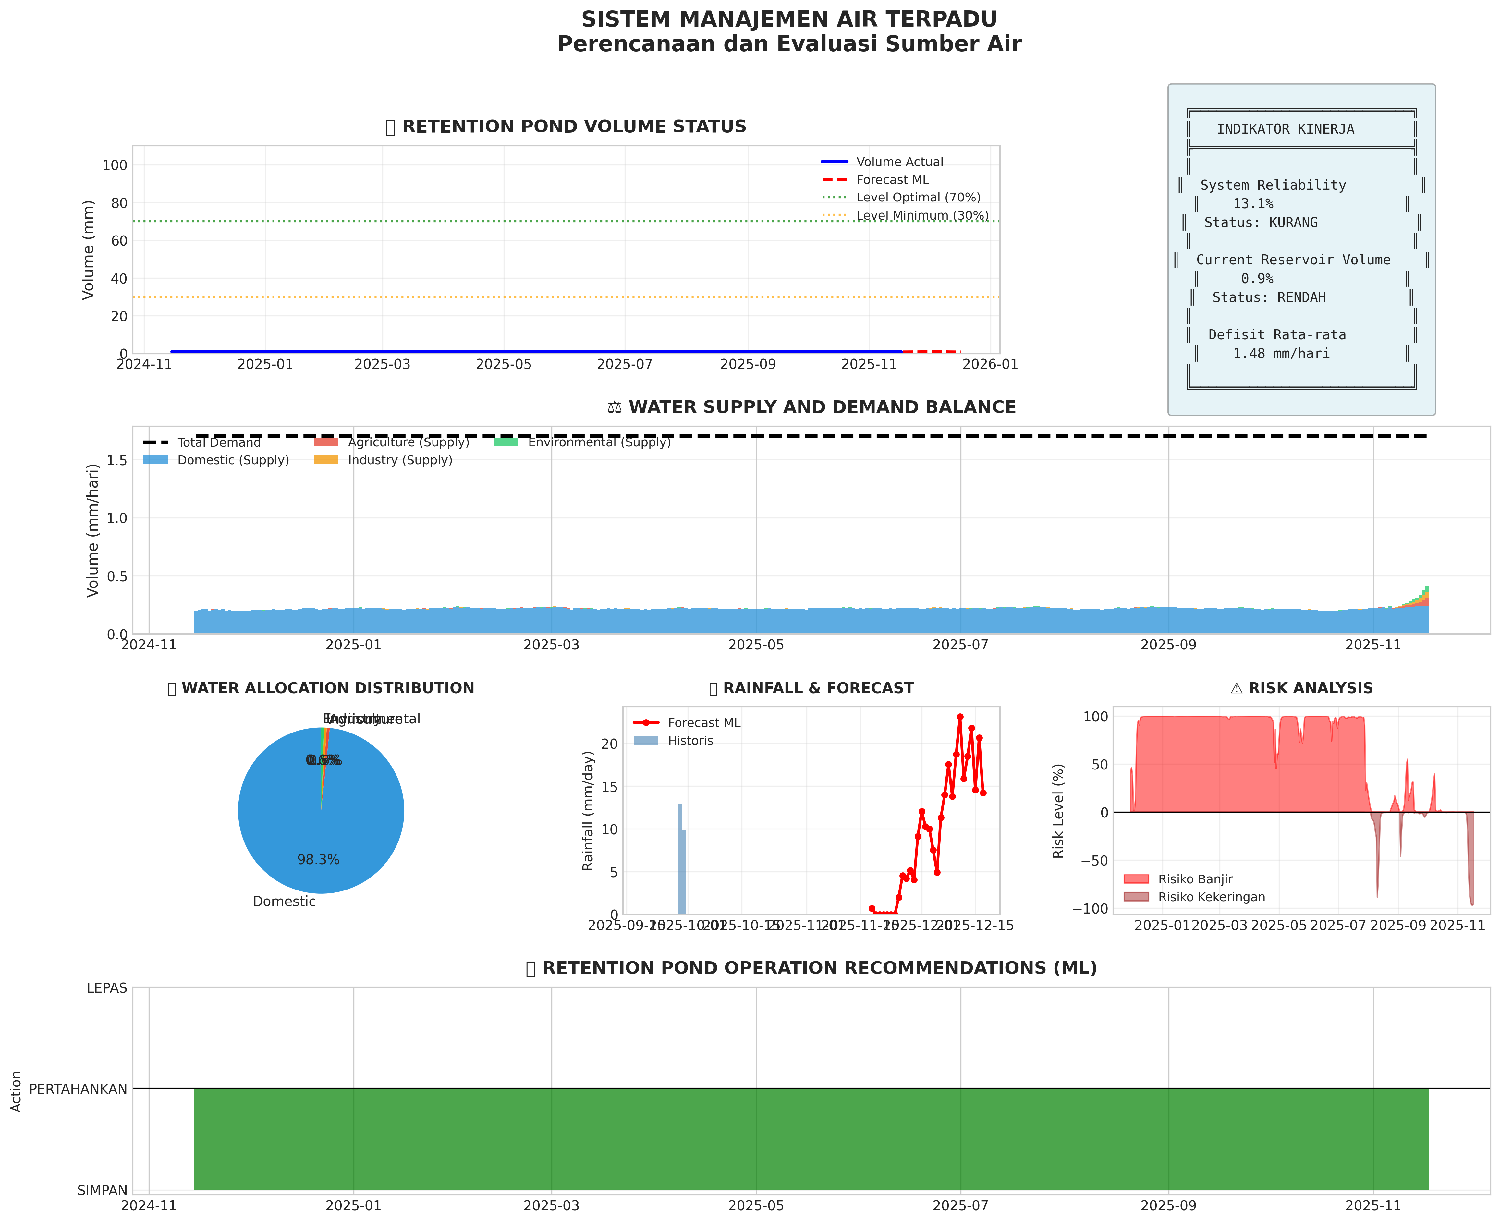Click the Environmental (Supply) green legend swatch
The height and width of the screenshot is (1223, 1500).
pos(506,442)
